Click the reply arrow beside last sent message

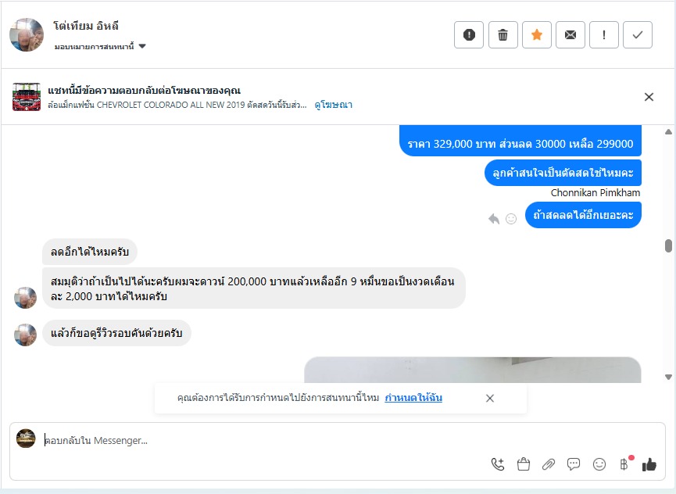coord(494,219)
